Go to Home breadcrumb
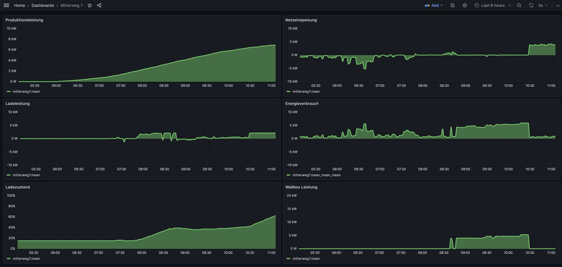Screen dimensions: 562x267 coord(19,5)
